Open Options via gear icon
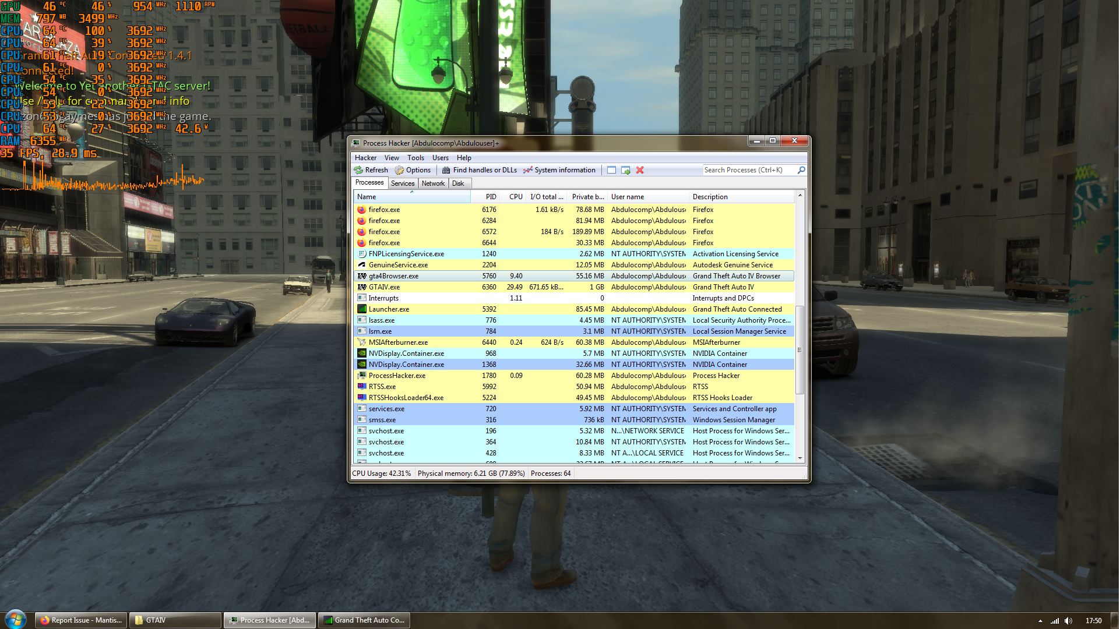This screenshot has width=1120, height=629. click(x=400, y=170)
